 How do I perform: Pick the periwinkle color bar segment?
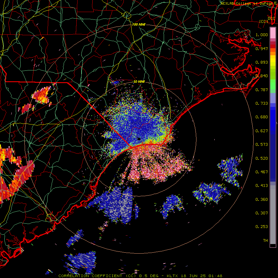273,98
